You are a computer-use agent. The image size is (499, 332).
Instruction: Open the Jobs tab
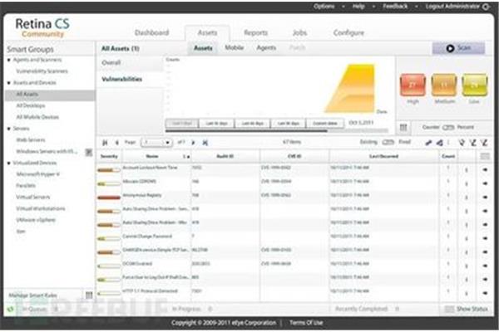pos(299,32)
